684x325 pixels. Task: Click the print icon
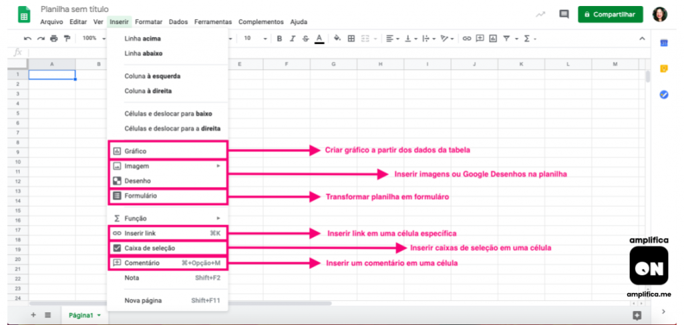(x=53, y=39)
